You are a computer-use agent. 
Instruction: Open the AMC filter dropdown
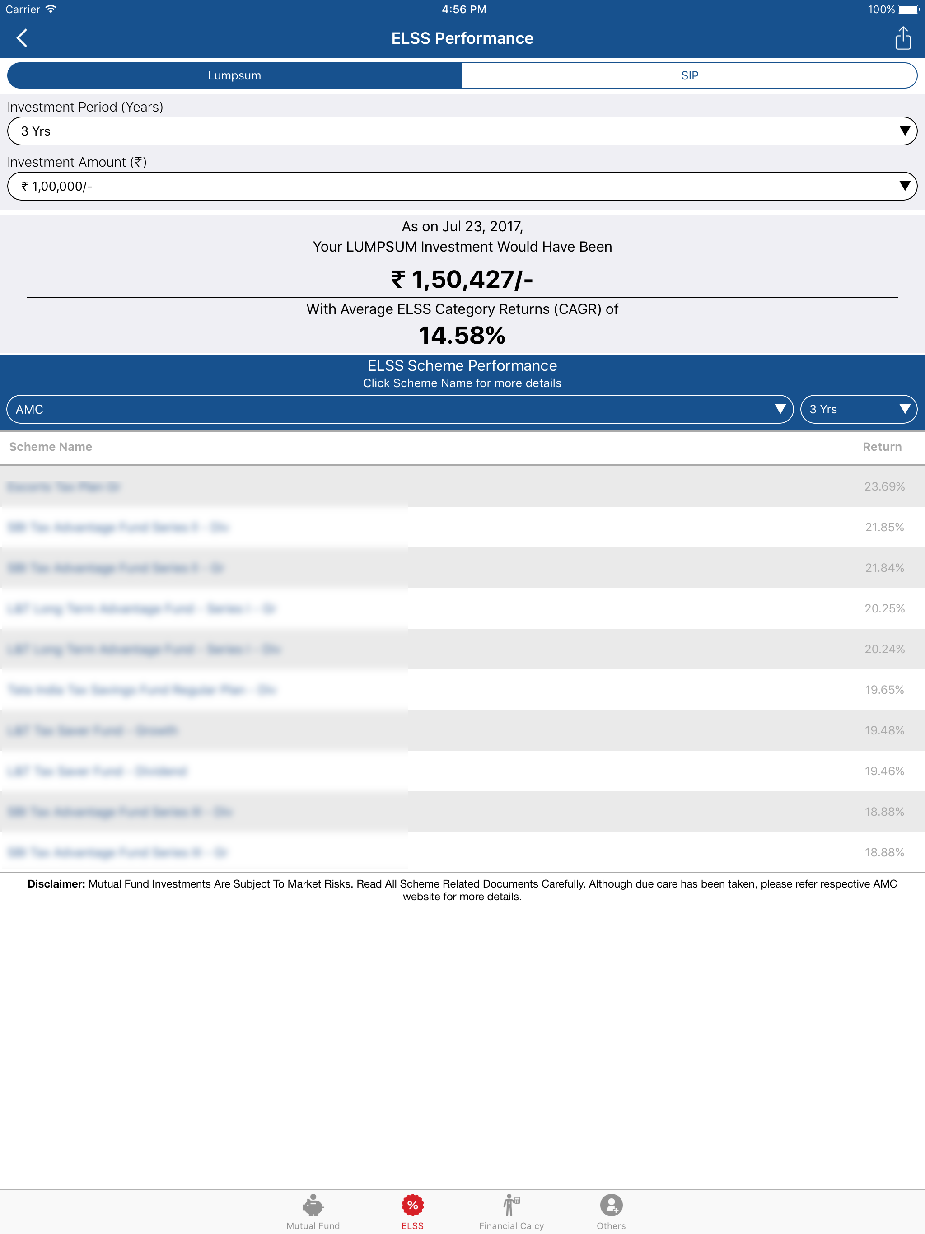point(399,409)
